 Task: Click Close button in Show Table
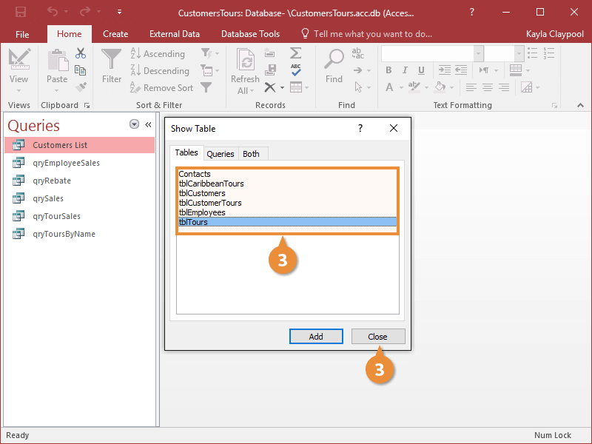click(x=378, y=337)
